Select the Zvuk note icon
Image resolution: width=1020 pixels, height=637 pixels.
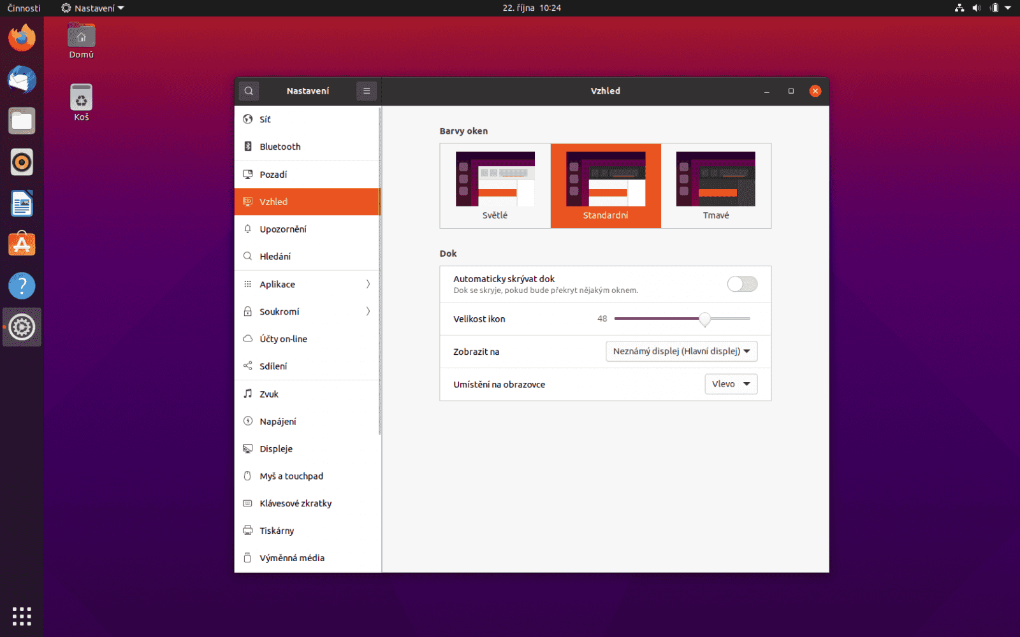click(x=248, y=394)
